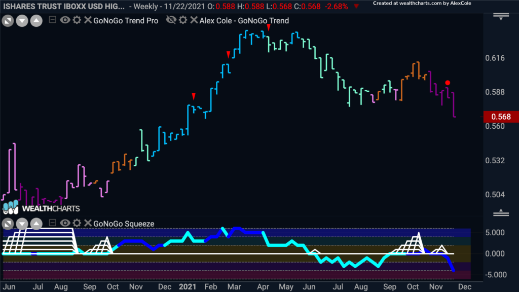Collapse the GoNoGo Trend Pro indicator legend box
This screenshot has width=519, height=292.
[52, 20]
